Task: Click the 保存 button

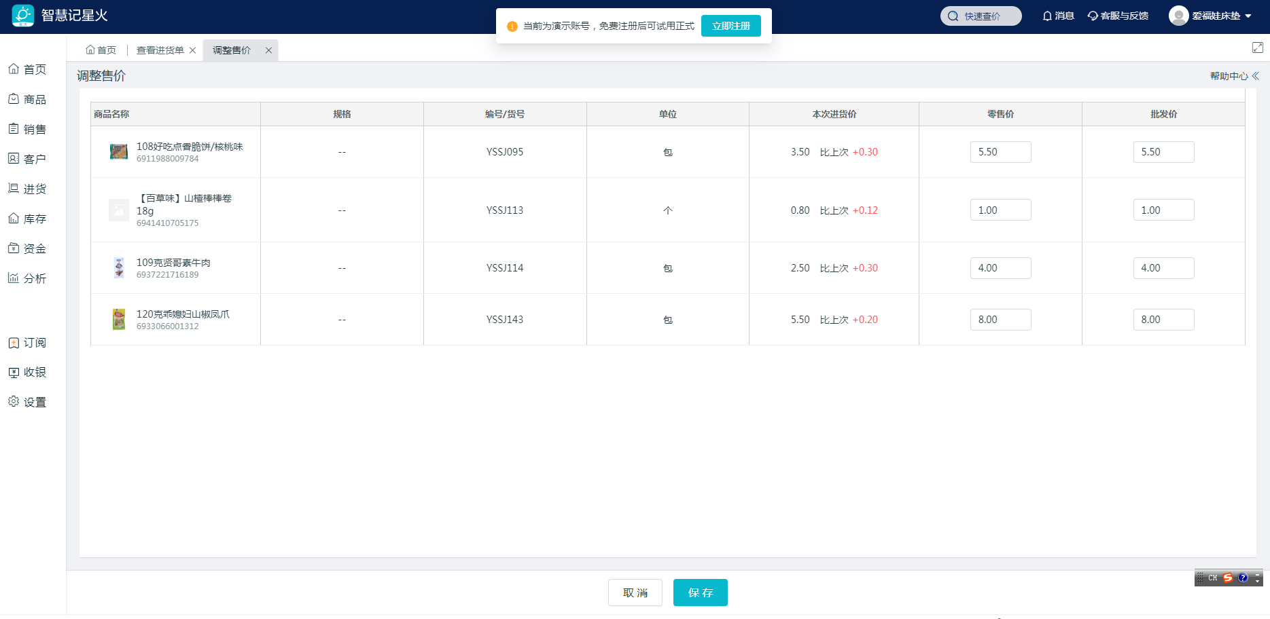Action: [x=700, y=593]
